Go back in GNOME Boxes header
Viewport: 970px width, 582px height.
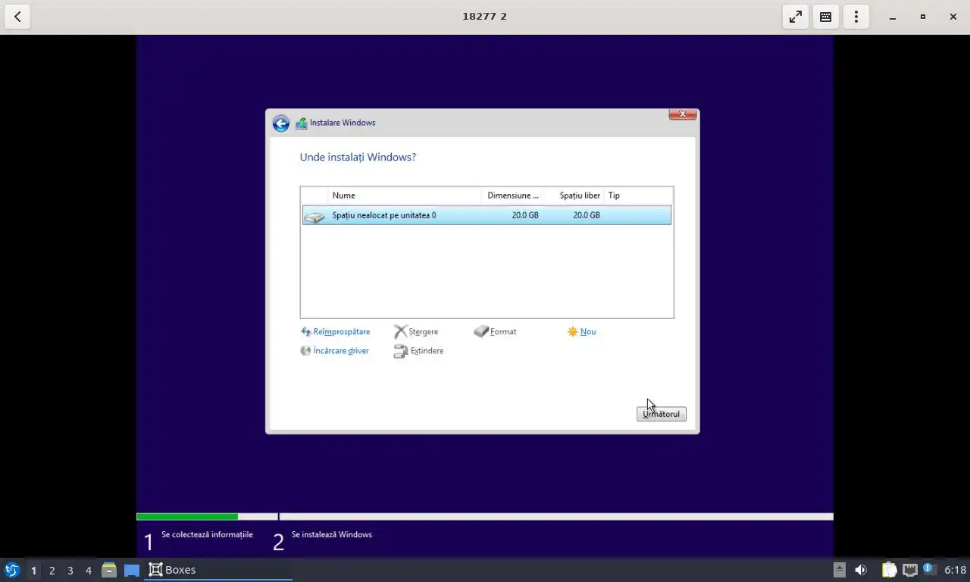pyautogui.click(x=17, y=17)
